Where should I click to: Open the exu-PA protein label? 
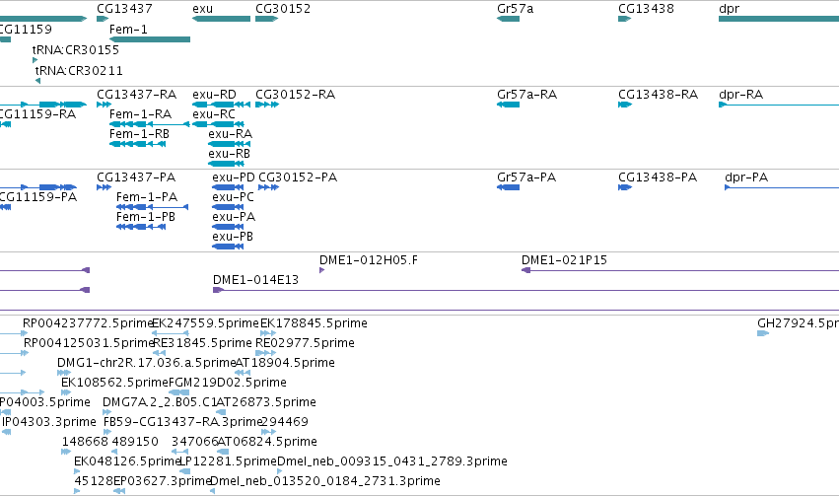point(234,217)
